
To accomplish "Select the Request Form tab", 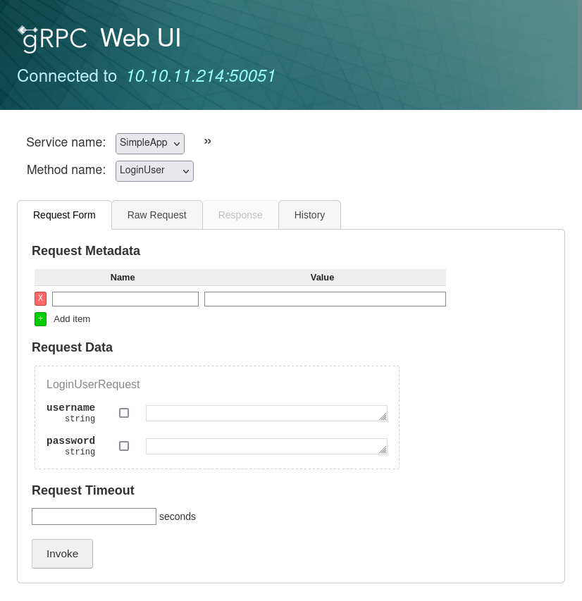I will click(64, 215).
